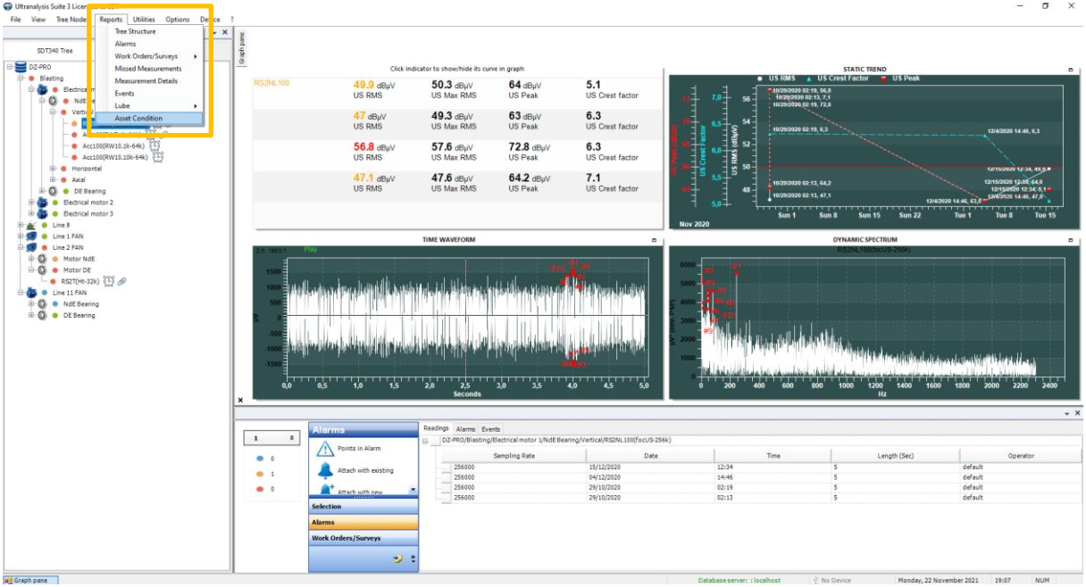
Task: Click the Points in Alarm warning icon
Action: click(325, 449)
